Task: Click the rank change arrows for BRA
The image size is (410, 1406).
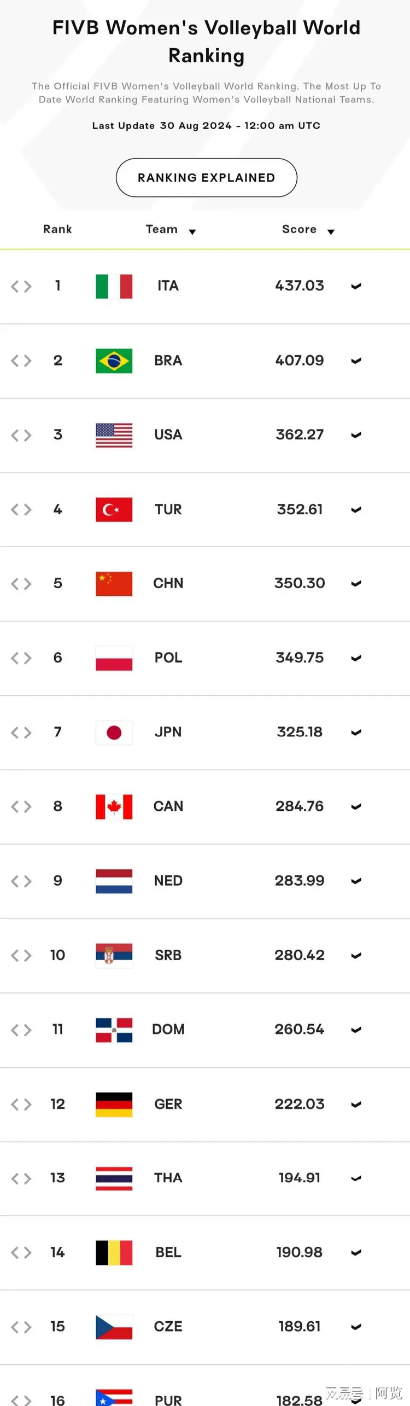Action: point(21,361)
